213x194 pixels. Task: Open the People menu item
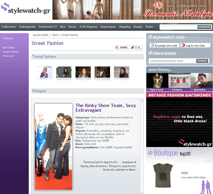[138, 27]
